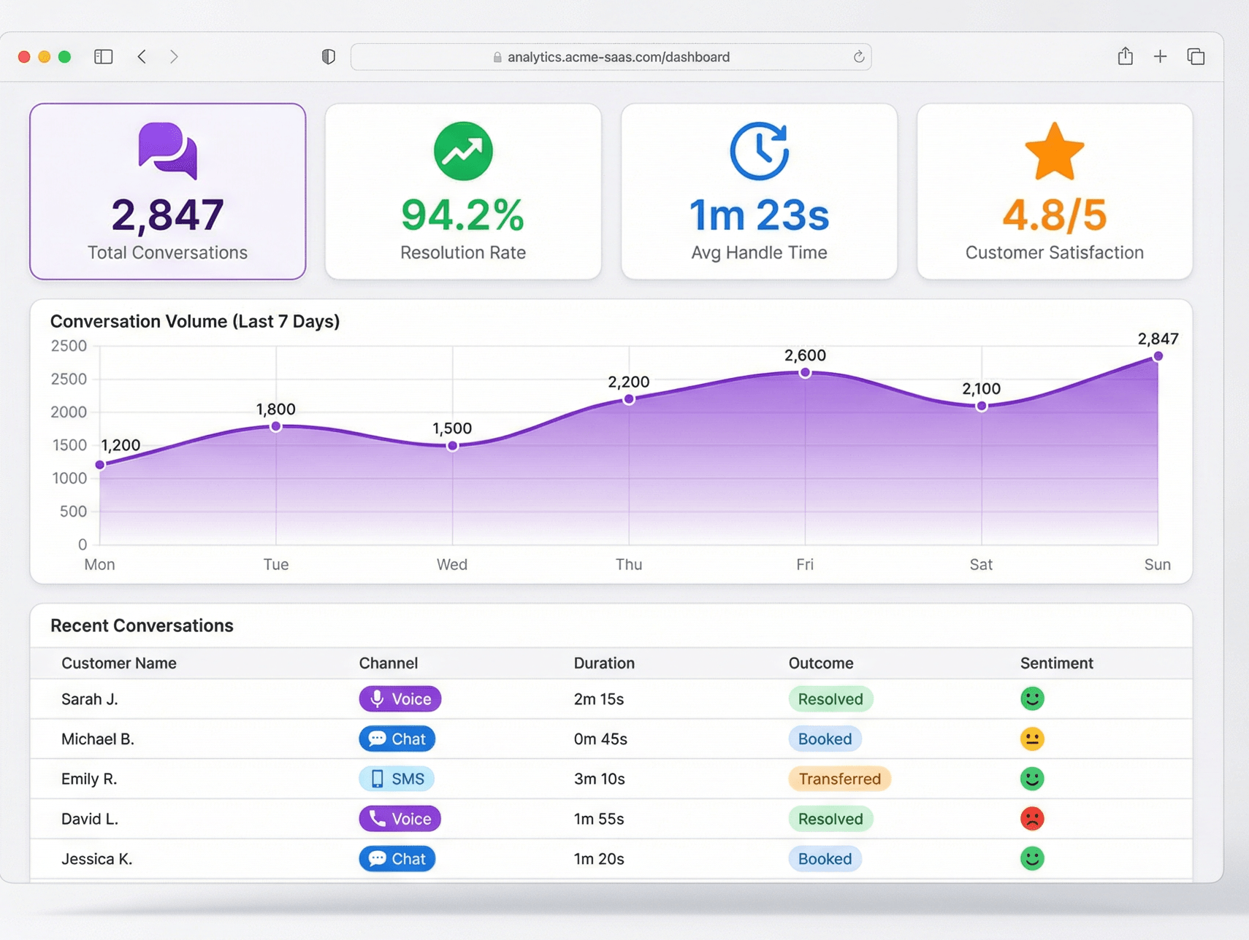Select the customer name Sarah J.
Image resolution: width=1249 pixels, height=940 pixels.
tap(90, 699)
